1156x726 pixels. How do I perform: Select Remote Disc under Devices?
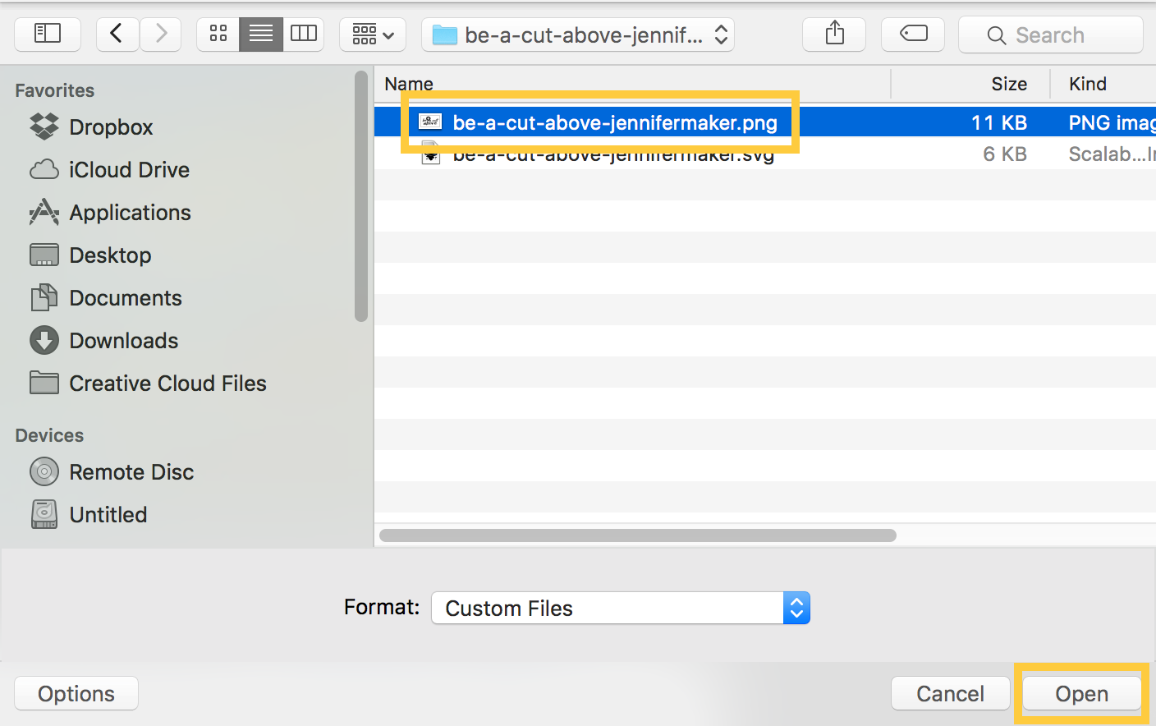tap(131, 472)
